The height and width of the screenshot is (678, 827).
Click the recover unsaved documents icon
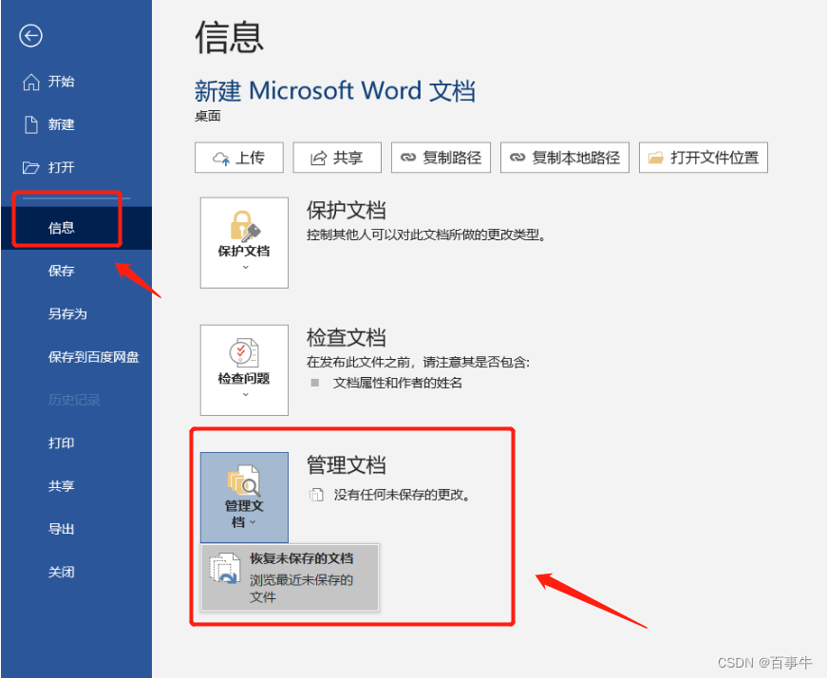225,568
